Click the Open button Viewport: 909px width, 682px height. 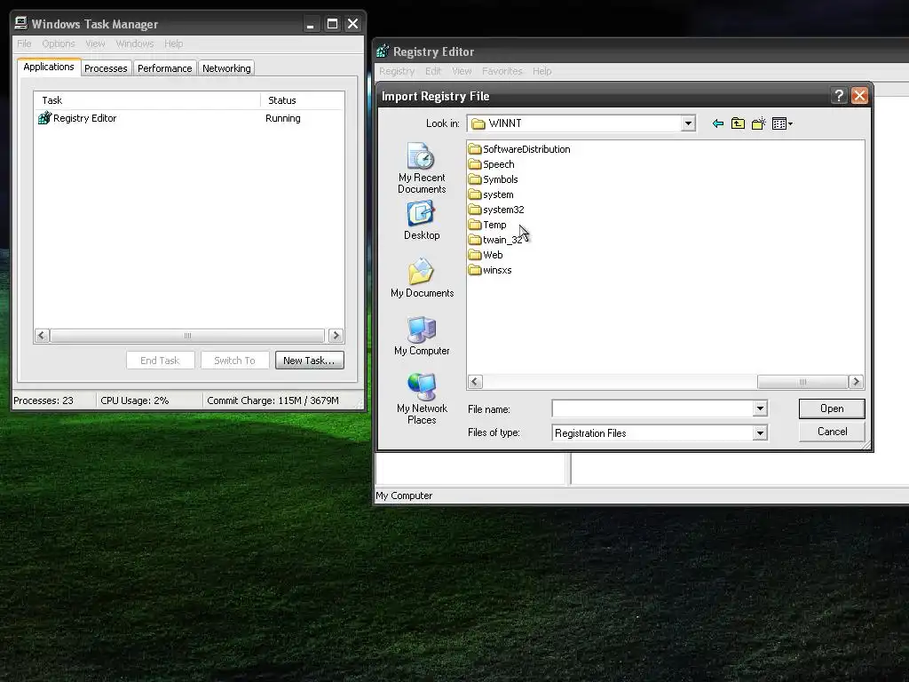pos(831,408)
